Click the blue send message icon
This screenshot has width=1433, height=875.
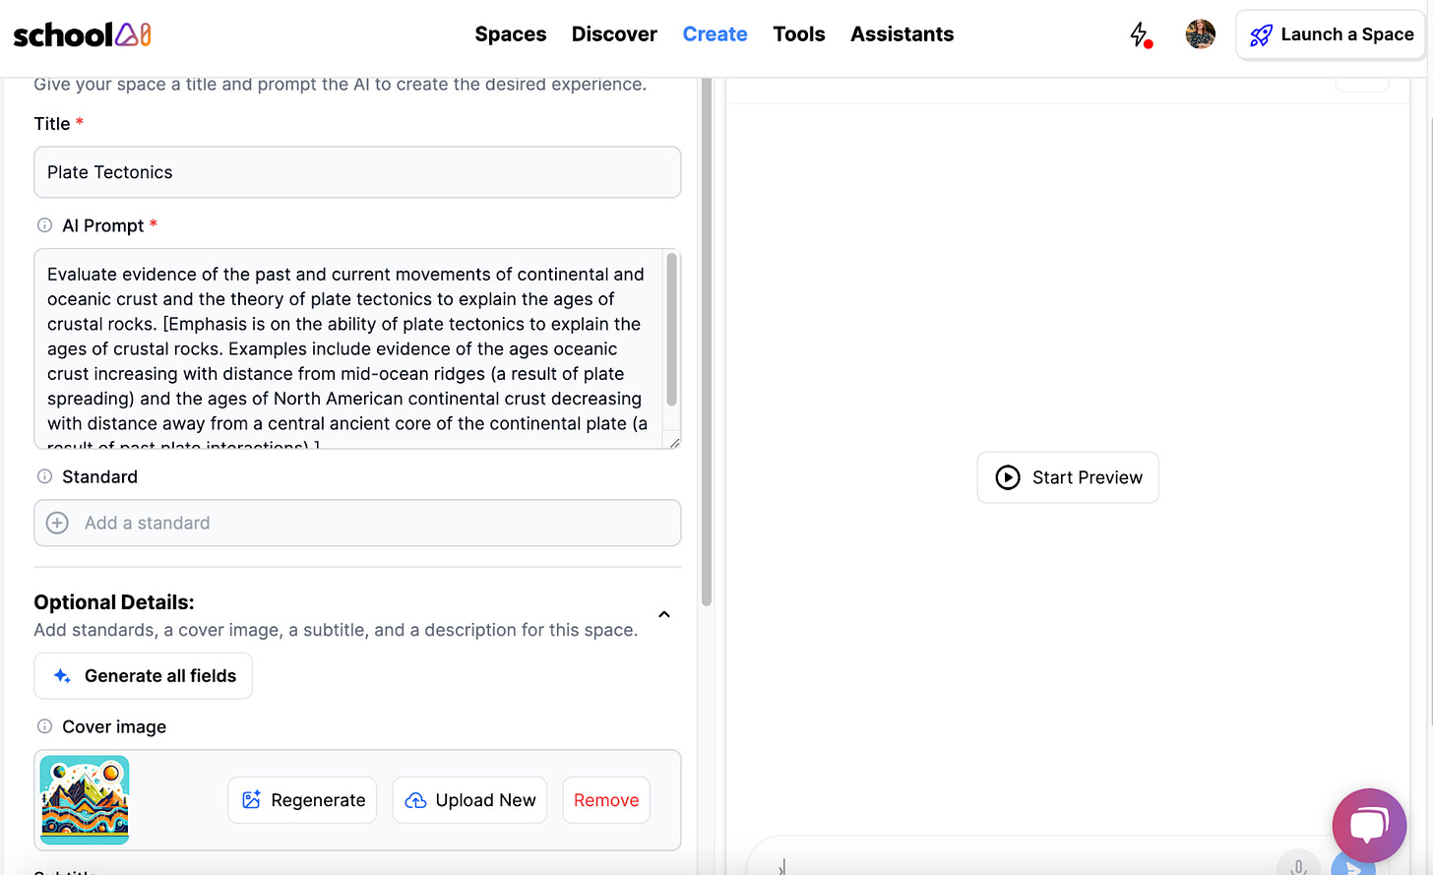coord(1353,866)
